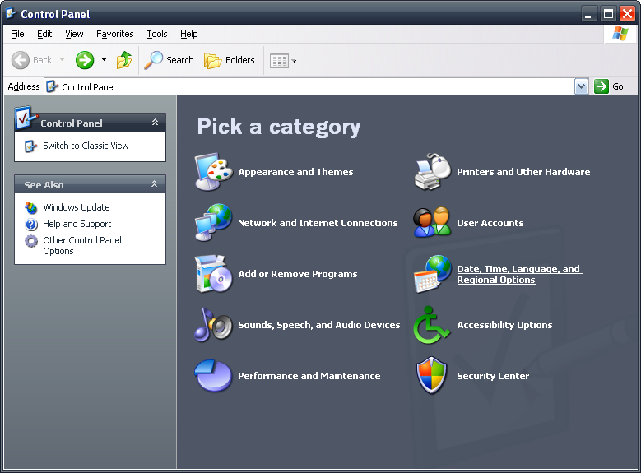641x473 pixels.
Task: Click the Sounds, Speech, and Audio Devices icon
Action: [213, 325]
